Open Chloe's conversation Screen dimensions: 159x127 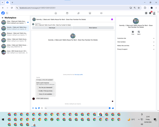point(15,22)
